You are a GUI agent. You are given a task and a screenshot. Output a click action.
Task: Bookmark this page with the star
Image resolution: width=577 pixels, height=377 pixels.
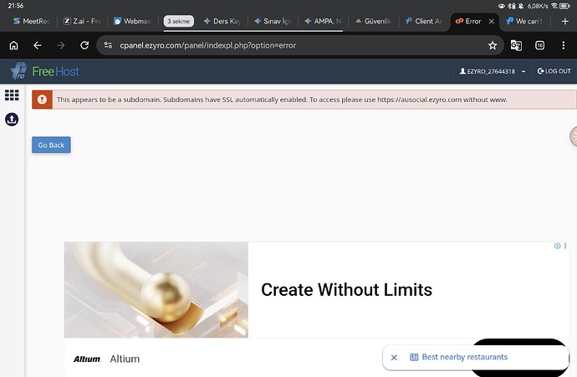(493, 45)
